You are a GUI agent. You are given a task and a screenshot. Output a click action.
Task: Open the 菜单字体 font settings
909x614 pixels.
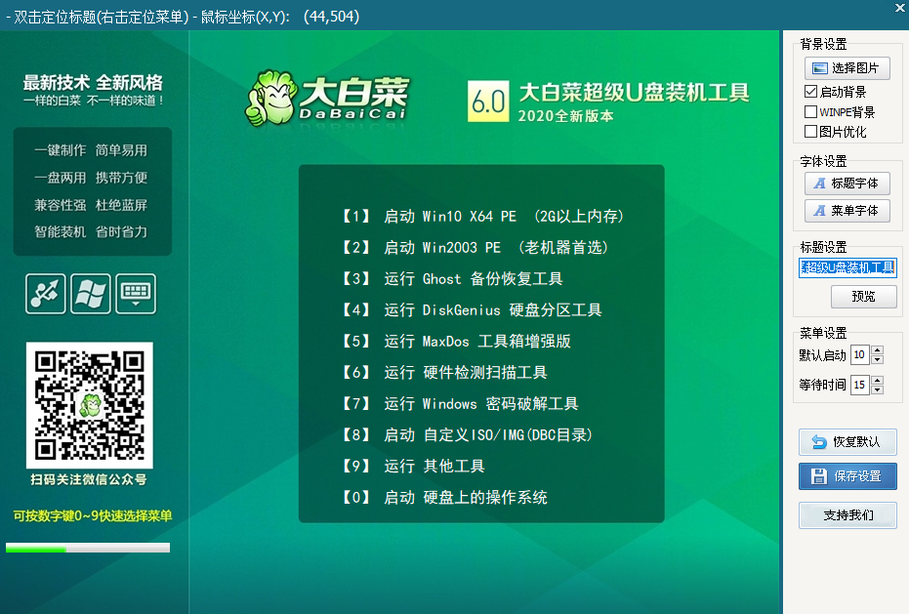847,211
